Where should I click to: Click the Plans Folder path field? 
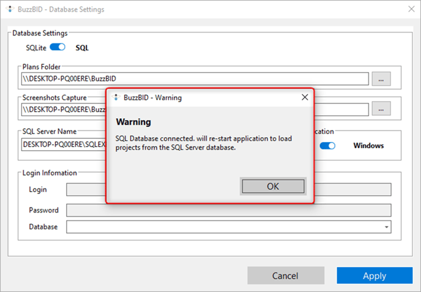pos(195,79)
